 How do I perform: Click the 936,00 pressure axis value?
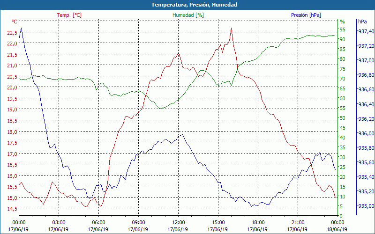(365, 133)
